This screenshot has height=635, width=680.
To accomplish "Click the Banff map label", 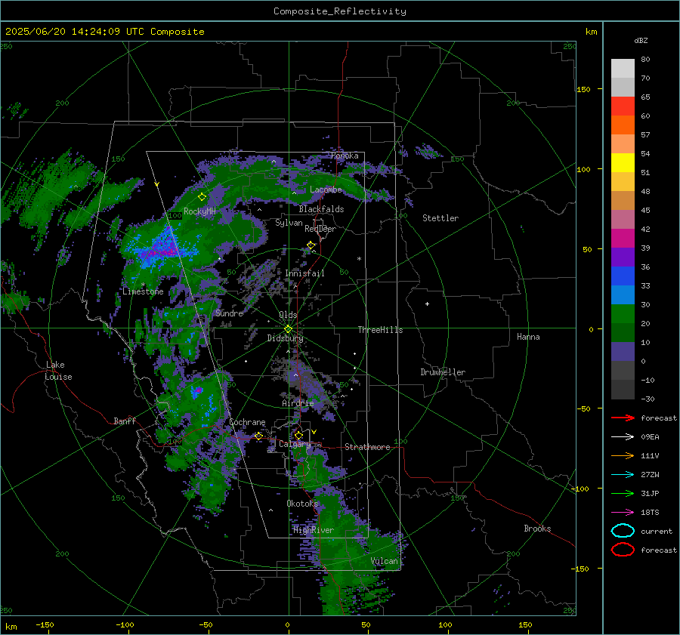I will (125, 421).
